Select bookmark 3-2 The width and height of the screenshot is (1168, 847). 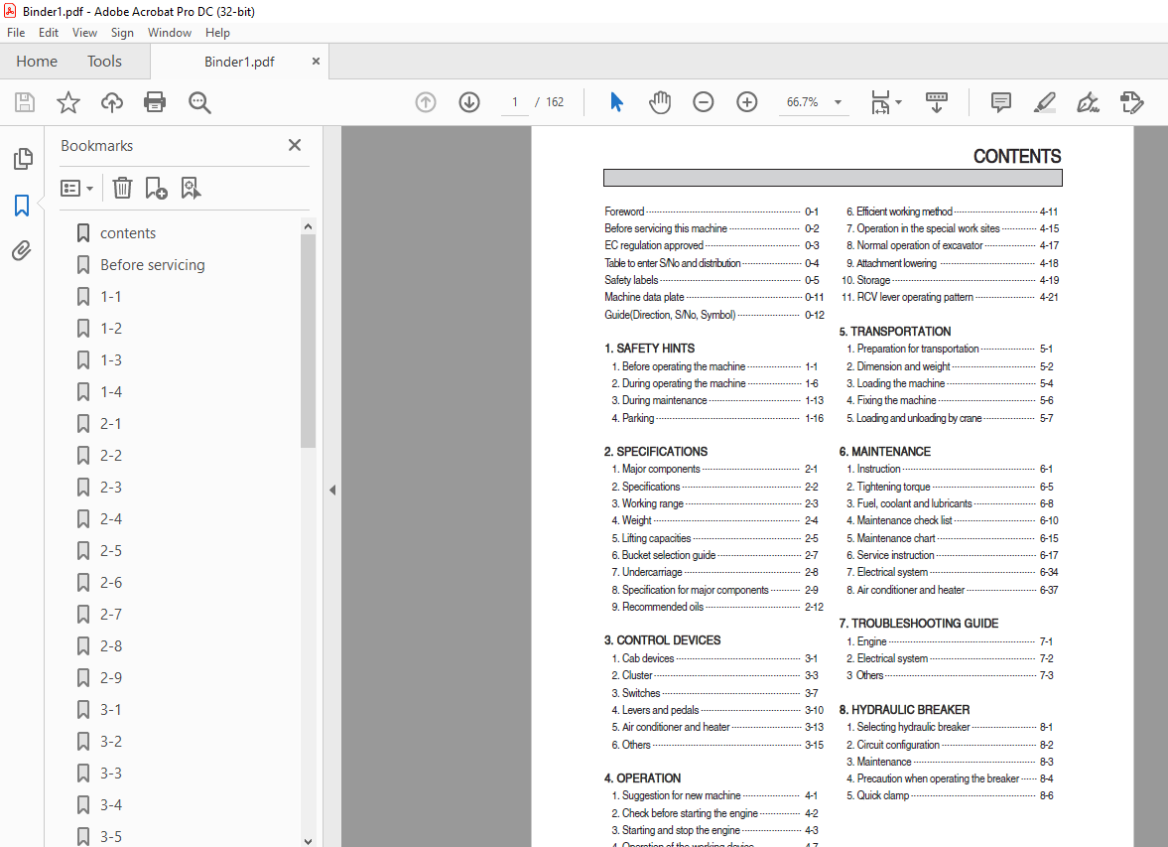(x=111, y=742)
